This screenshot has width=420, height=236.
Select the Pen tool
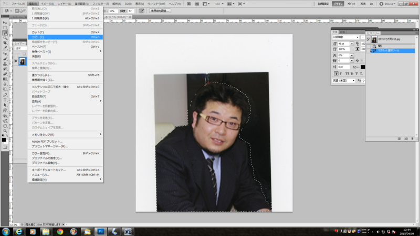(5, 95)
